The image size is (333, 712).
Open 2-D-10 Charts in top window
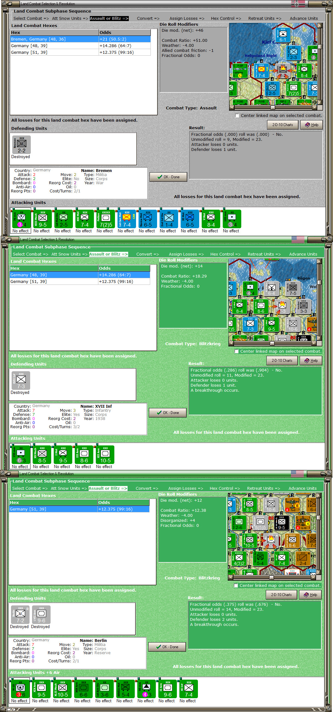pyautogui.click(x=283, y=125)
